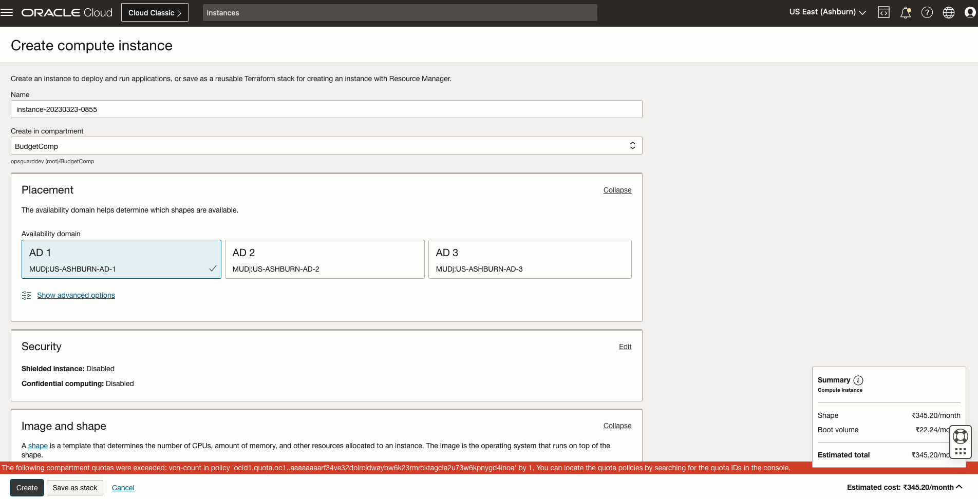Viewport: 978px width, 499px height.
Task: Open the life ring support icon
Action: click(x=961, y=436)
